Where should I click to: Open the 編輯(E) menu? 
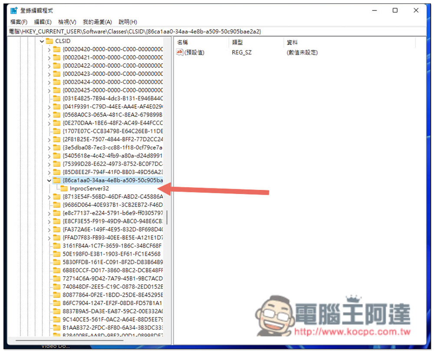43,22
